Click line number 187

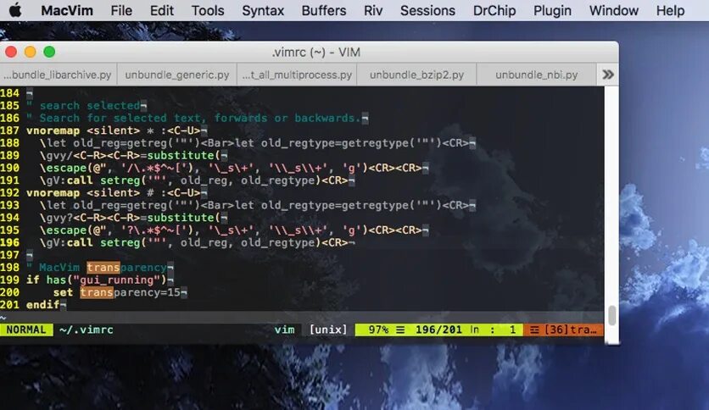click(x=10, y=130)
